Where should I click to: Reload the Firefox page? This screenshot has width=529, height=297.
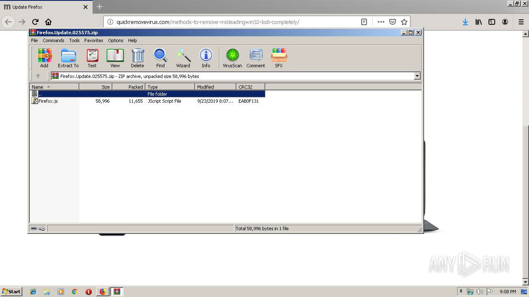[x=35, y=22]
